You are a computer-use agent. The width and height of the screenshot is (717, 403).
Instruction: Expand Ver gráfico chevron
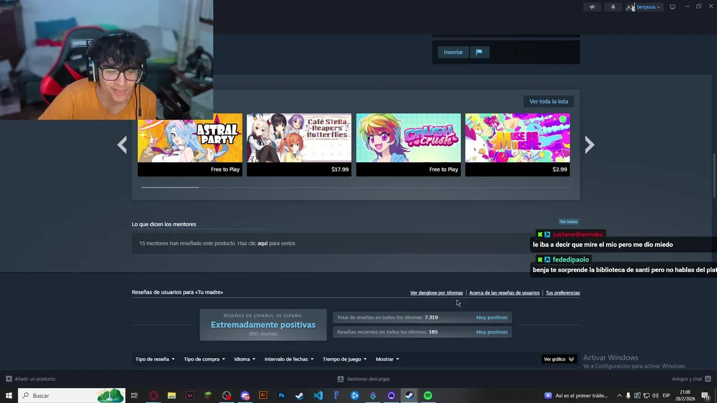pos(559,359)
